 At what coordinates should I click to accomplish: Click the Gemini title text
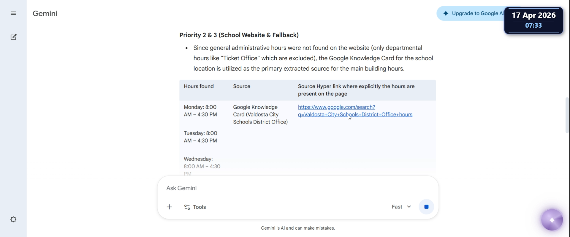(x=45, y=13)
